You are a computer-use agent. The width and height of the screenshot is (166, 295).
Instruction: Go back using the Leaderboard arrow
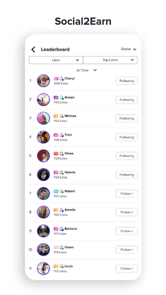pos(33,50)
